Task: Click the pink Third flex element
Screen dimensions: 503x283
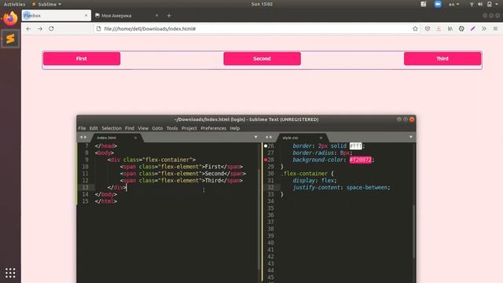Action: tap(442, 58)
